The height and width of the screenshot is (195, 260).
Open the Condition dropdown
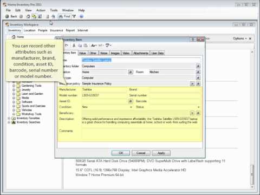coord(131,107)
